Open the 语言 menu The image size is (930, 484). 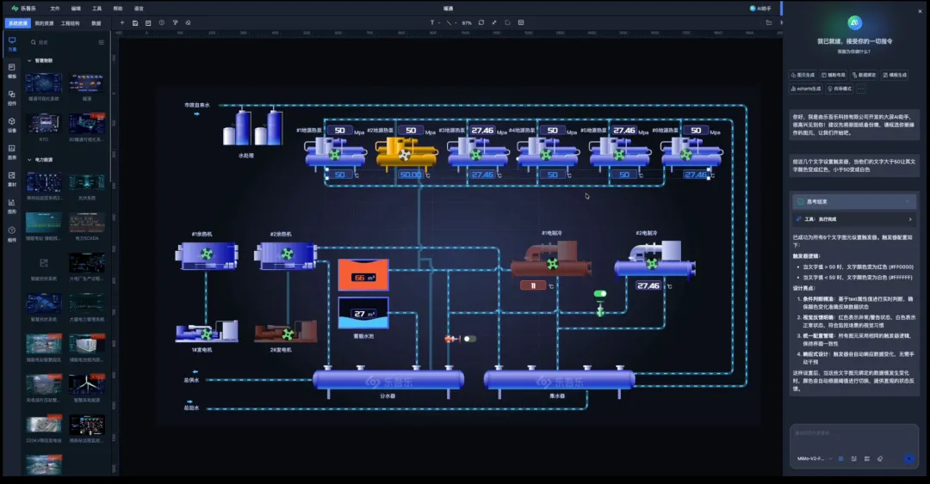tap(139, 9)
